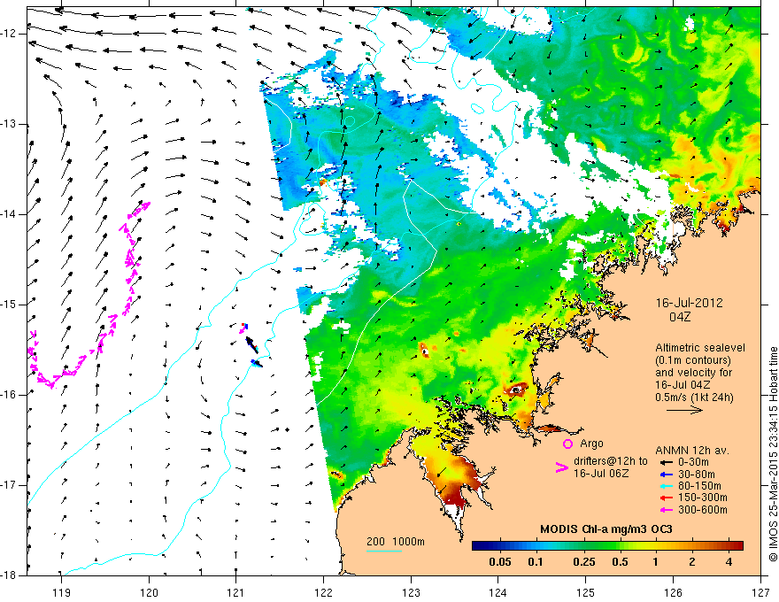Click the longitude axis label 120
This screenshot has height=602, width=779.
(149, 592)
